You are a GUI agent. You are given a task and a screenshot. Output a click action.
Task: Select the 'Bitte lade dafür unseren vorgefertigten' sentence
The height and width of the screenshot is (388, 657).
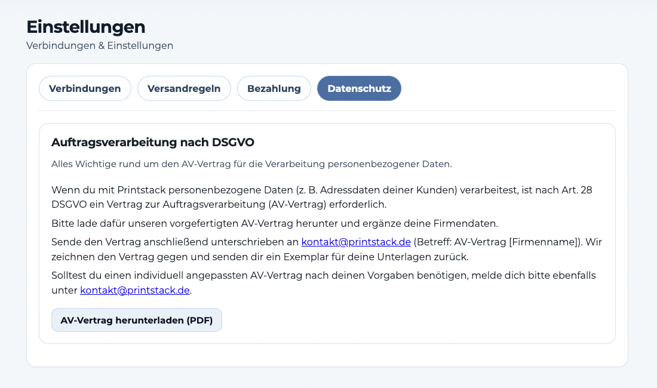coord(275,223)
